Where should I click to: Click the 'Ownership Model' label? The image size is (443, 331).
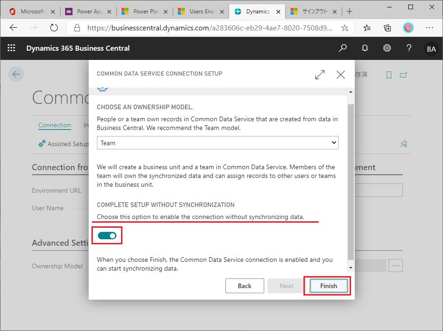[x=57, y=266]
